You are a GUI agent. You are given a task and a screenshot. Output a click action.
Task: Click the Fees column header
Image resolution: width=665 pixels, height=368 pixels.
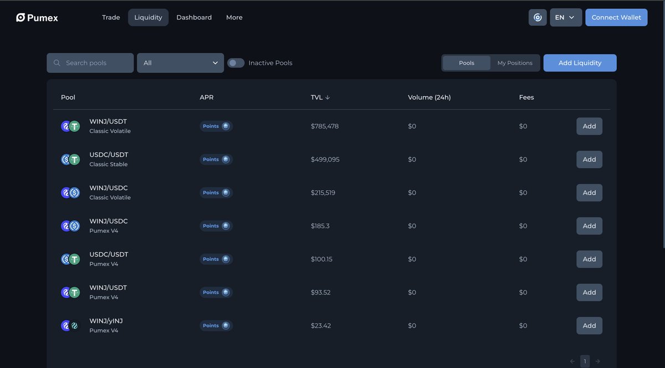coord(526,98)
